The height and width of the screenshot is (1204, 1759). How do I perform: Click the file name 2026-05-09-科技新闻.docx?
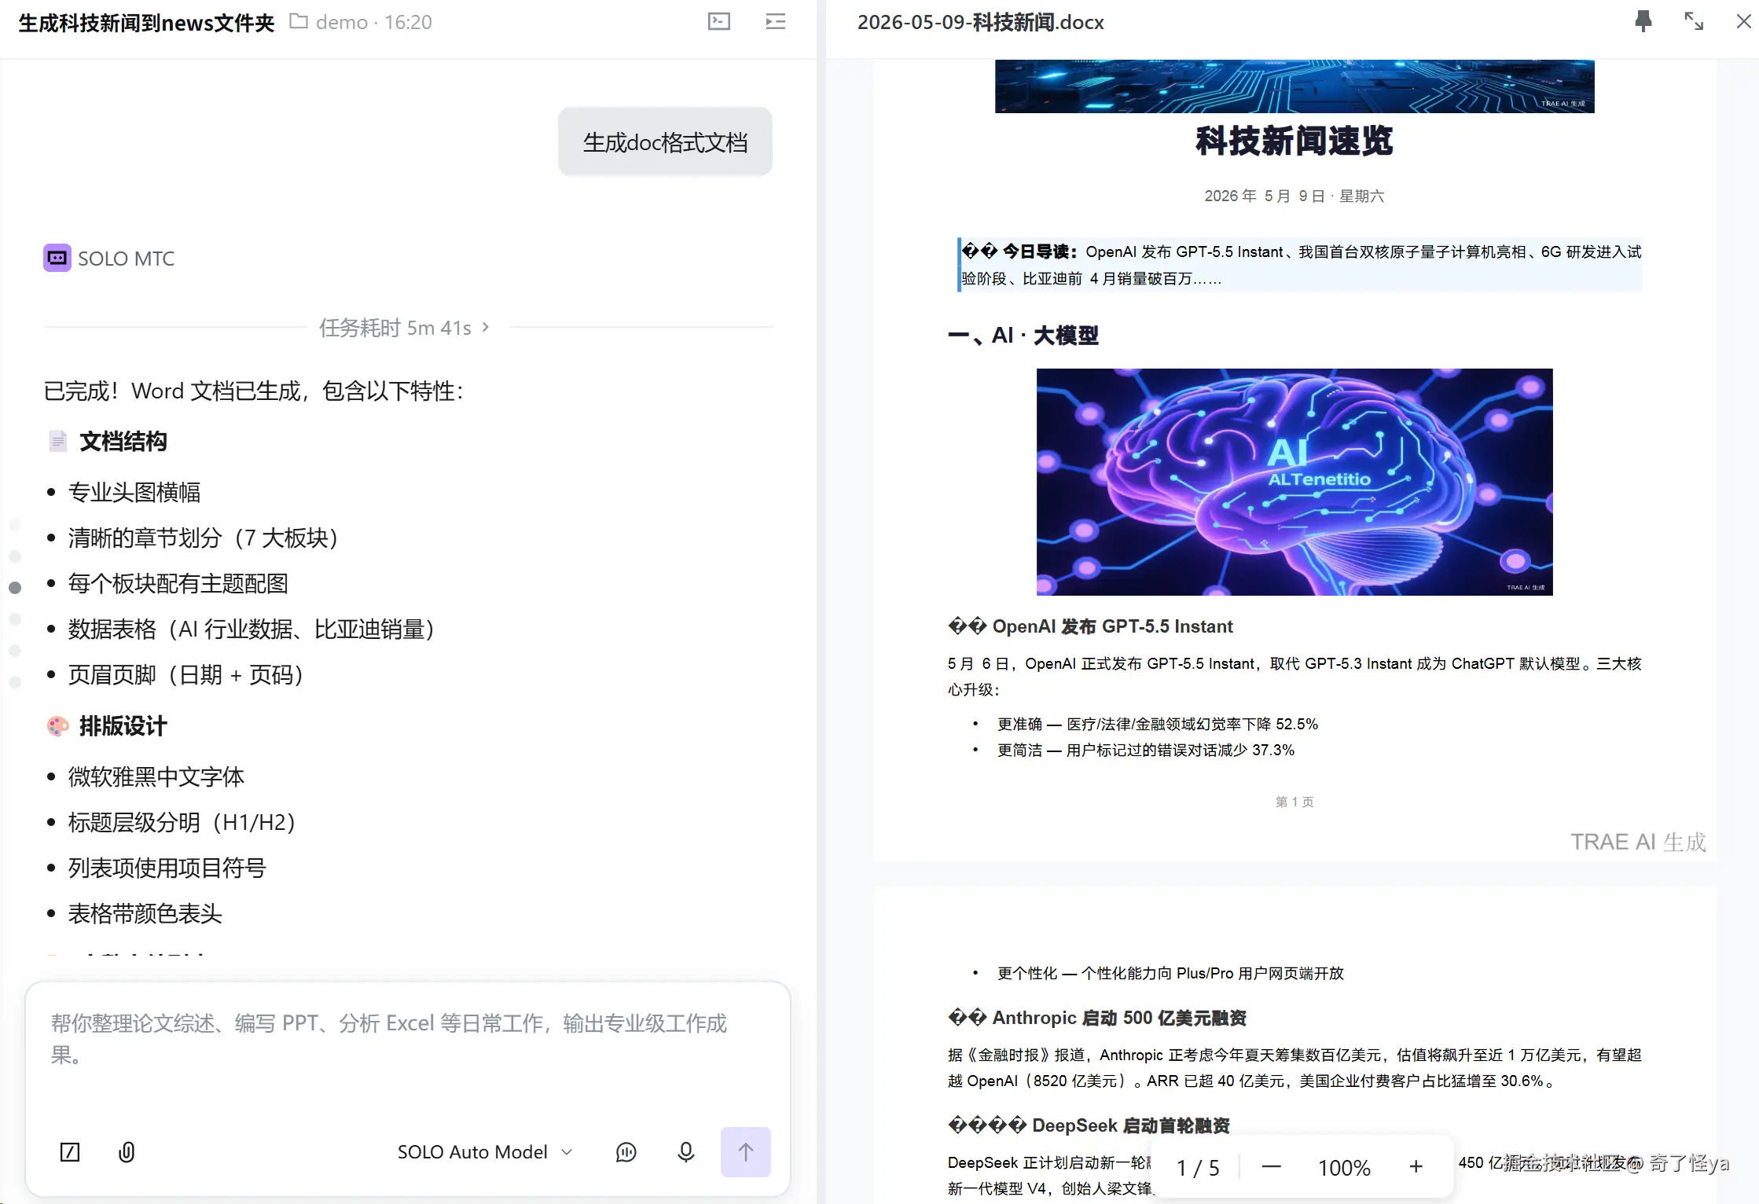click(980, 22)
